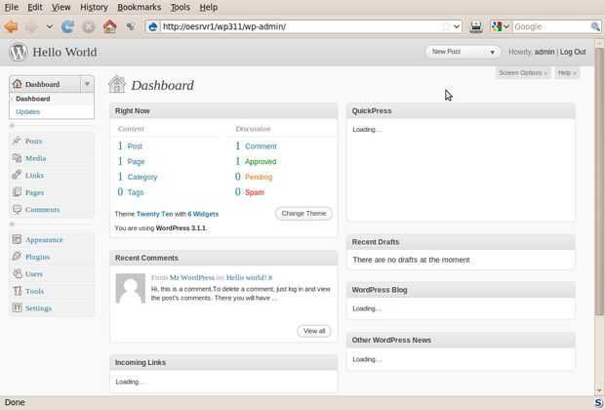This screenshot has height=410, width=605.
Task: Open the browser Help menu
Action: (209, 7)
